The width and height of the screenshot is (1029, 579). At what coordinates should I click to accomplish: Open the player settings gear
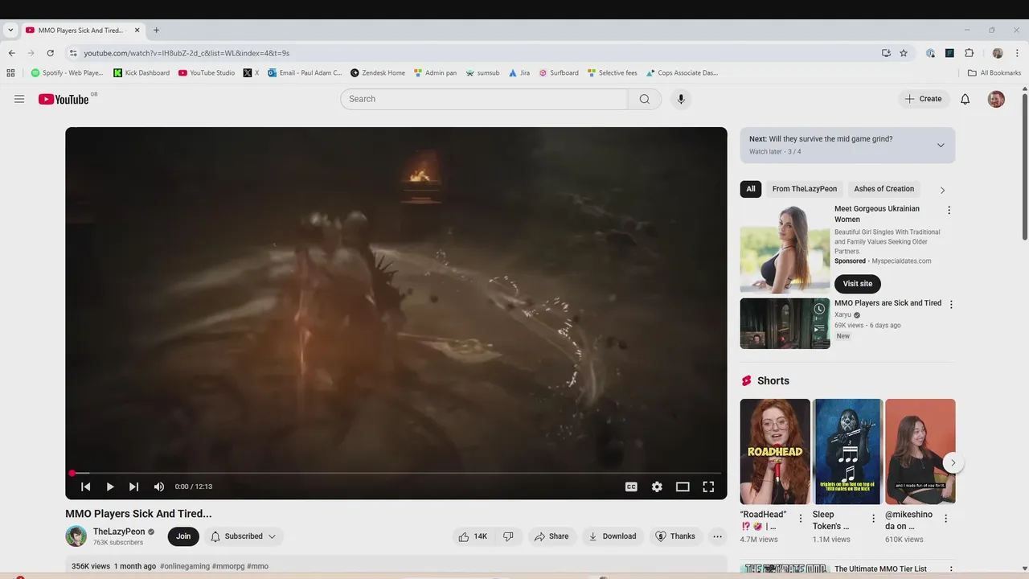click(657, 487)
